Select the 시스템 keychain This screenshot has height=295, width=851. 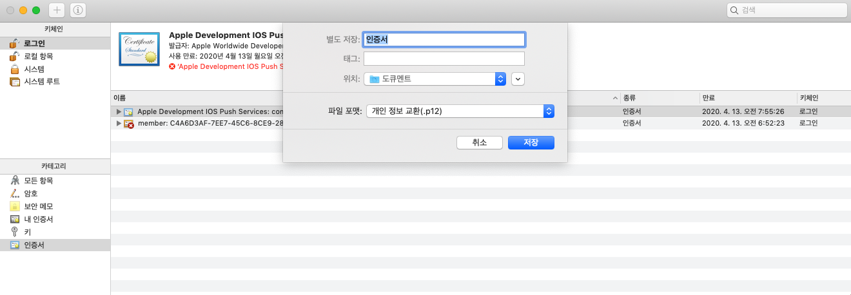55,69
